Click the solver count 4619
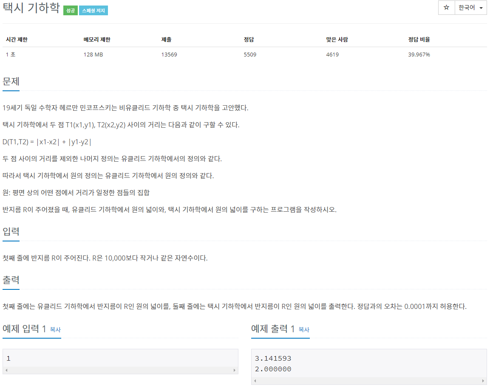 click(332, 55)
